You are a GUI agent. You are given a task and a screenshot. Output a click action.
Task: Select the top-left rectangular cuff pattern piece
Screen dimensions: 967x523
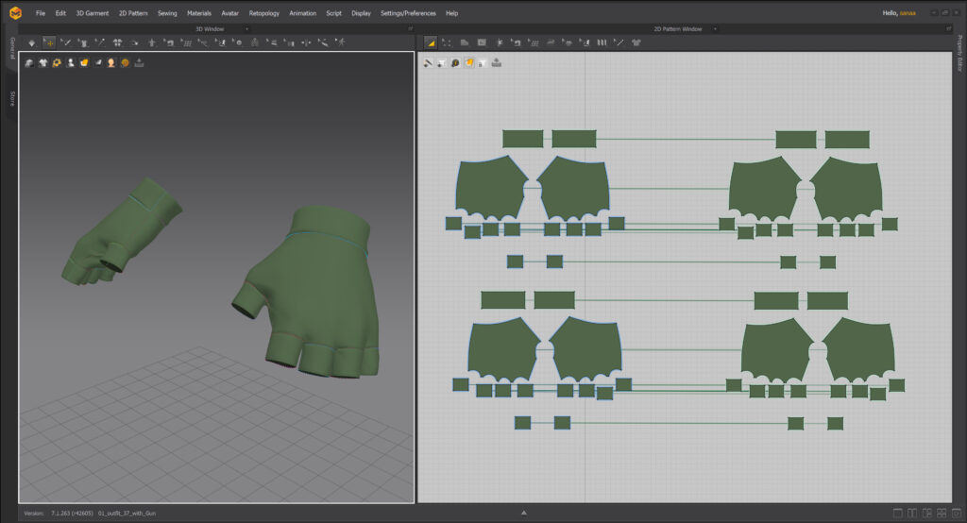coord(522,139)
